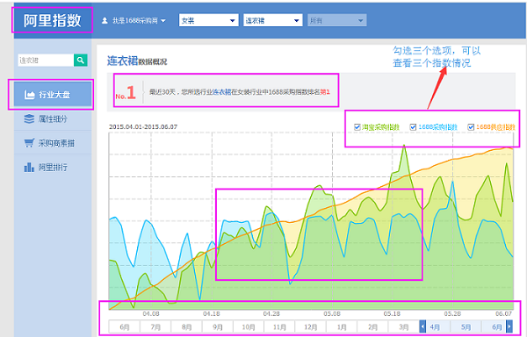Click right arrow of month range slider

tap(509, 326)
